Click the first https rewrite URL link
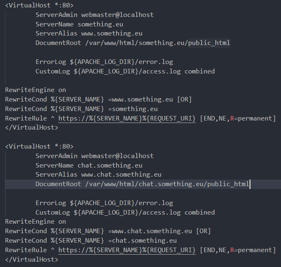This screenshot has width=281, height=267. [127, 118]
